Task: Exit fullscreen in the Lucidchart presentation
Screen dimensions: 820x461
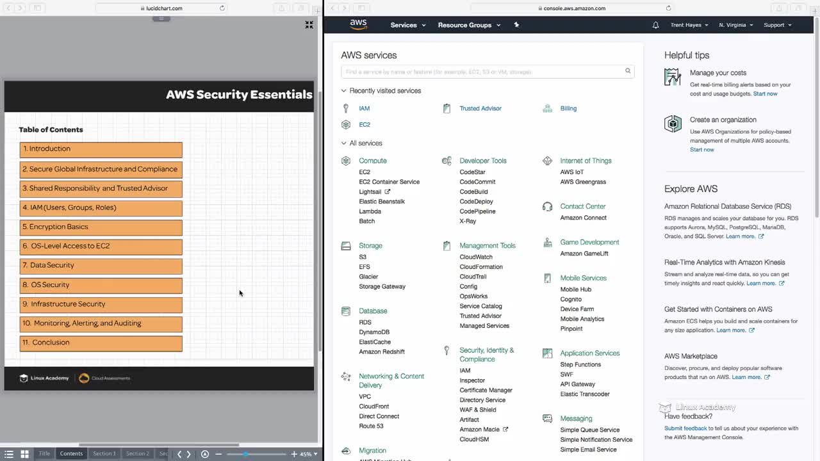Action: click(x=309, y=25)
